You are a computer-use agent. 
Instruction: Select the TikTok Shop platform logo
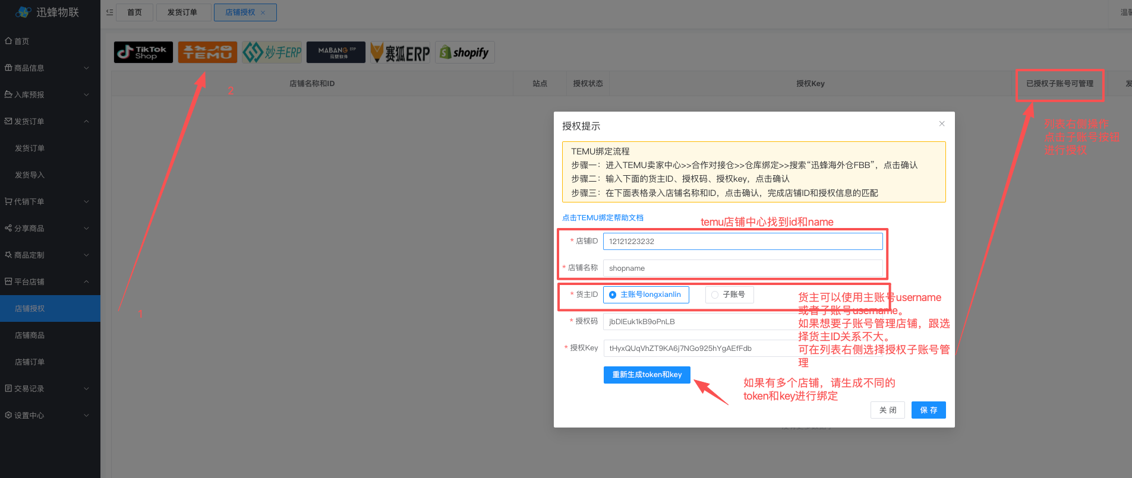[143, 52]
